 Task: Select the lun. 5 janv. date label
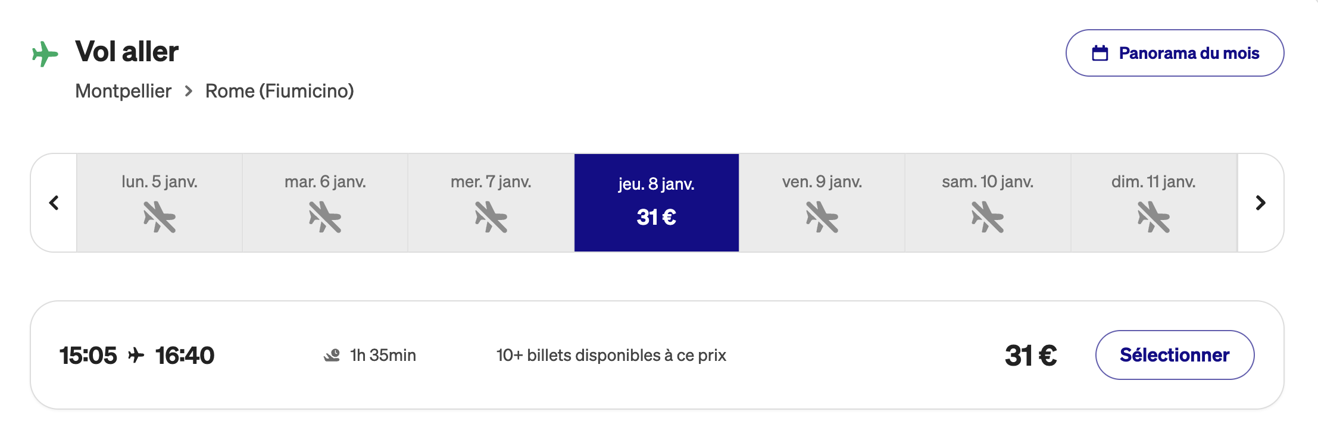tap(160, 181)
